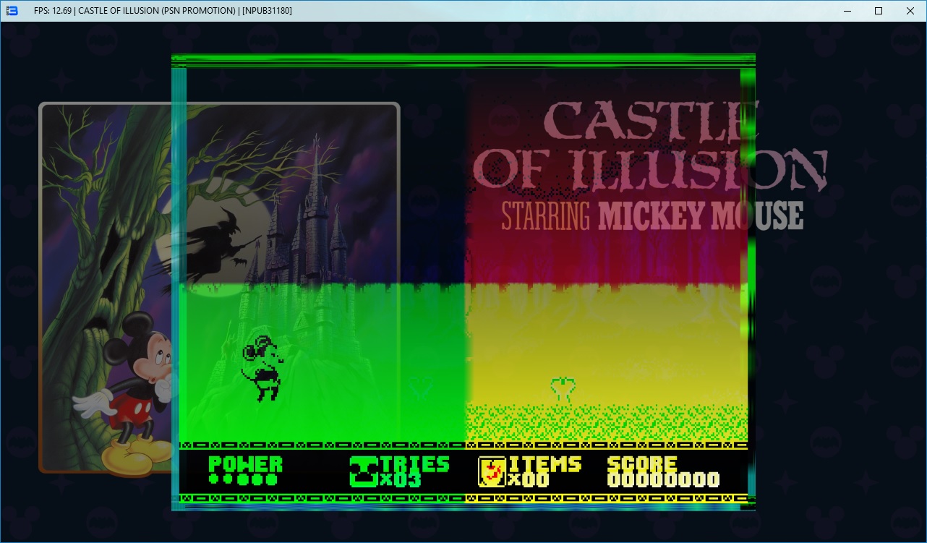Maximize the emulator window
This screenshot has width=927, height=543.
click(x=879, y=11)
